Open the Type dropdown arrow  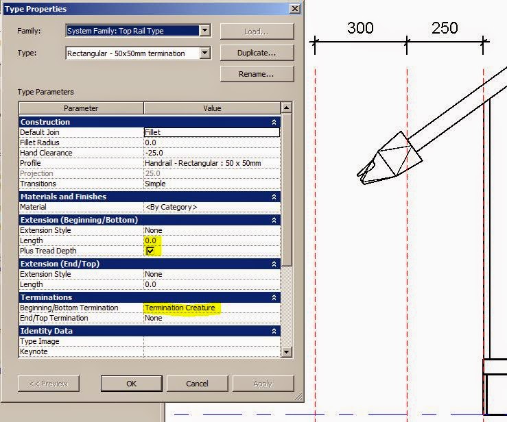pyautogui.click(x=204, y=53)
